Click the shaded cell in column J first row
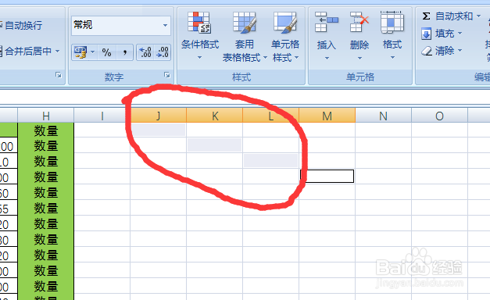The image size is (490, 300). [x=159, y=130]
